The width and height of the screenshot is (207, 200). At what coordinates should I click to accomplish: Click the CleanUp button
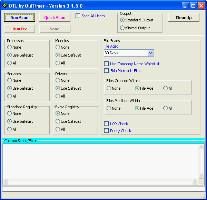click(184, 18)
